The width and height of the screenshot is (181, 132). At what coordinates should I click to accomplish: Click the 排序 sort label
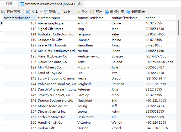pos(67,12)
